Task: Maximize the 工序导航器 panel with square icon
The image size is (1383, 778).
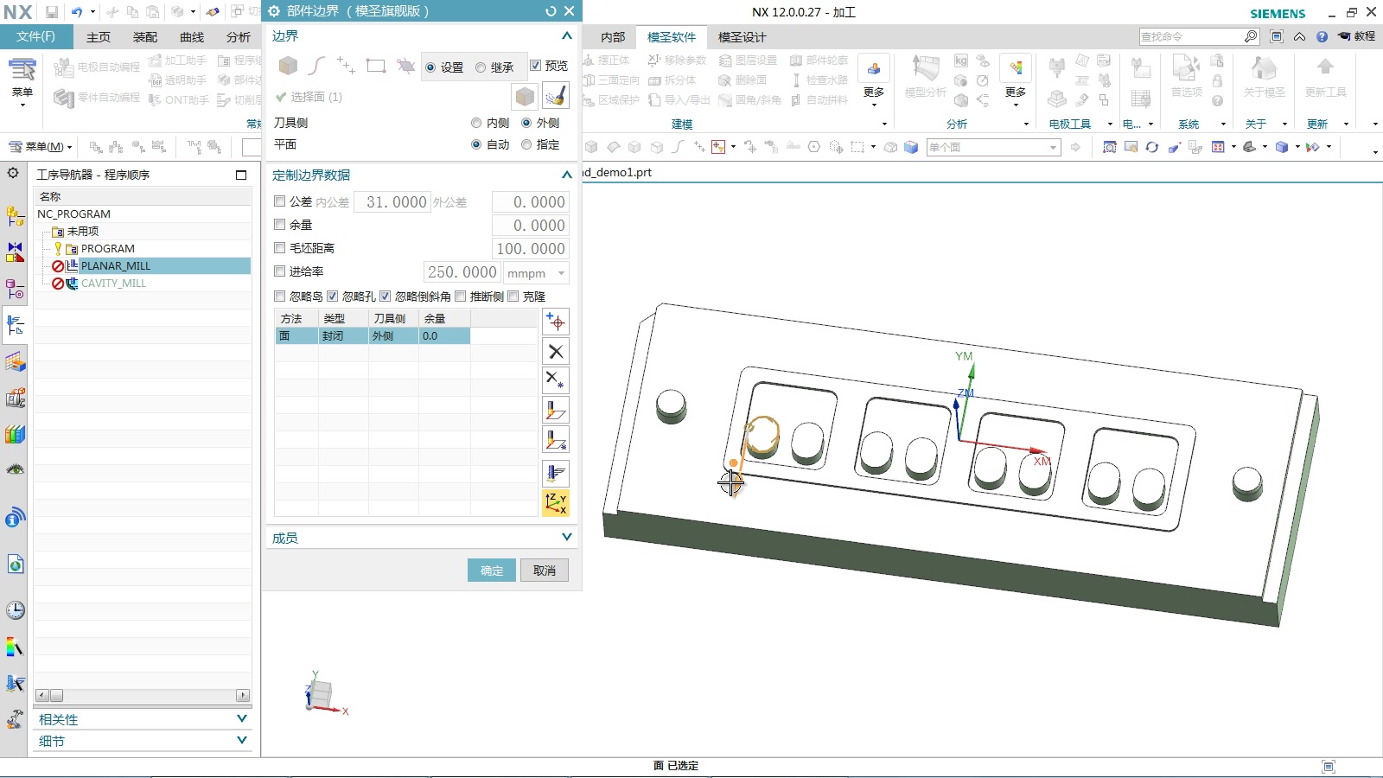Action: (241, 175)
